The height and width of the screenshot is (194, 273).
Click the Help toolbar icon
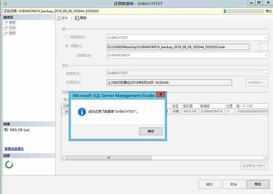(77, 18)
